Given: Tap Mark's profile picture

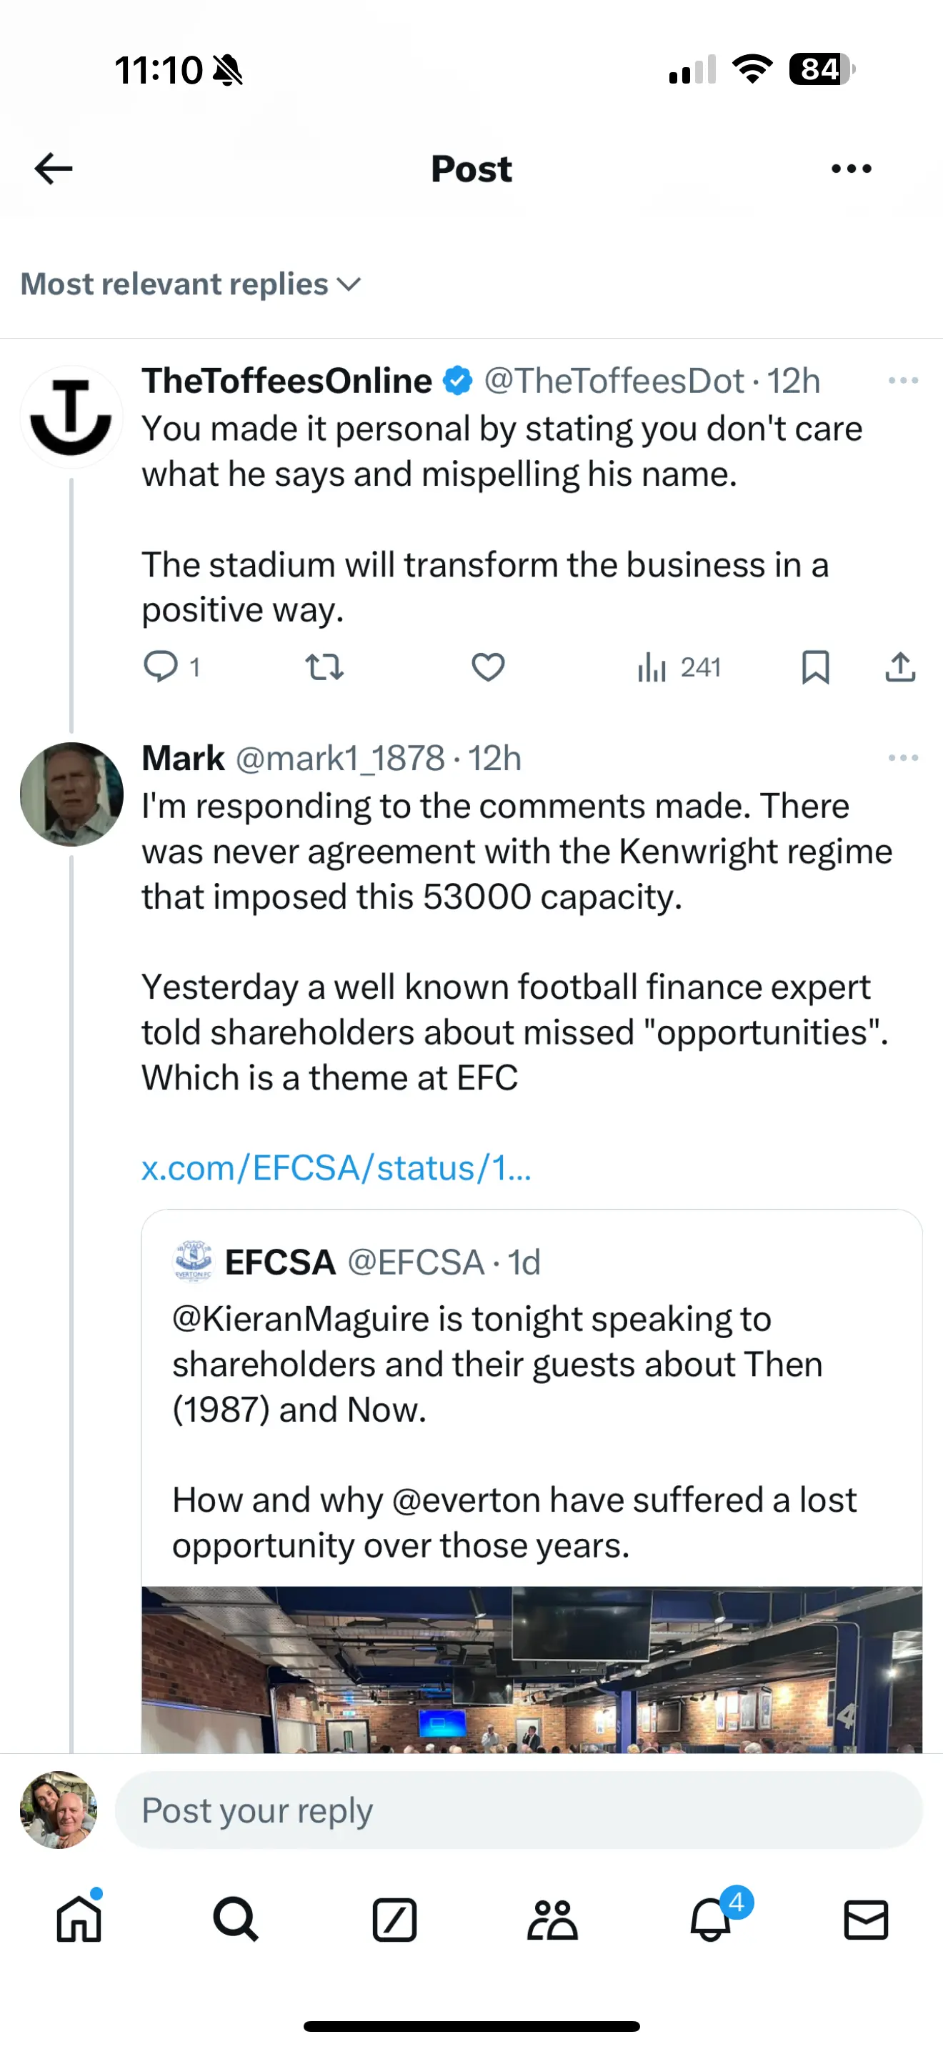Looking at the screenshot, I should 71,794.
